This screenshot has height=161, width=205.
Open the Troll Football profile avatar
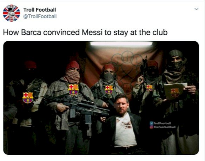[11, 13]
